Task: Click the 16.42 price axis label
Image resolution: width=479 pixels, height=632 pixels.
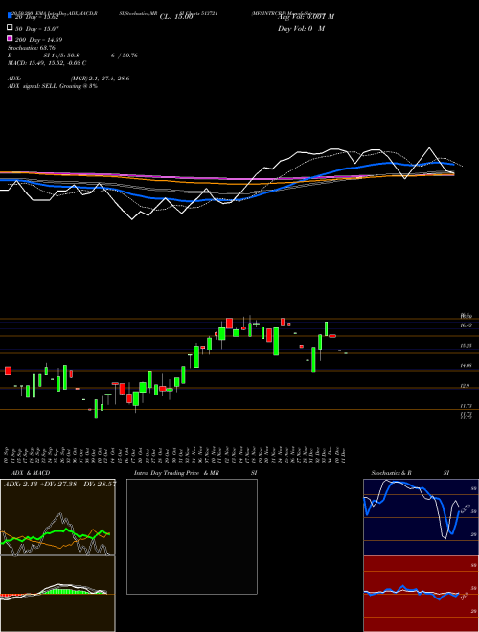Action: click(x=467, y=325)
